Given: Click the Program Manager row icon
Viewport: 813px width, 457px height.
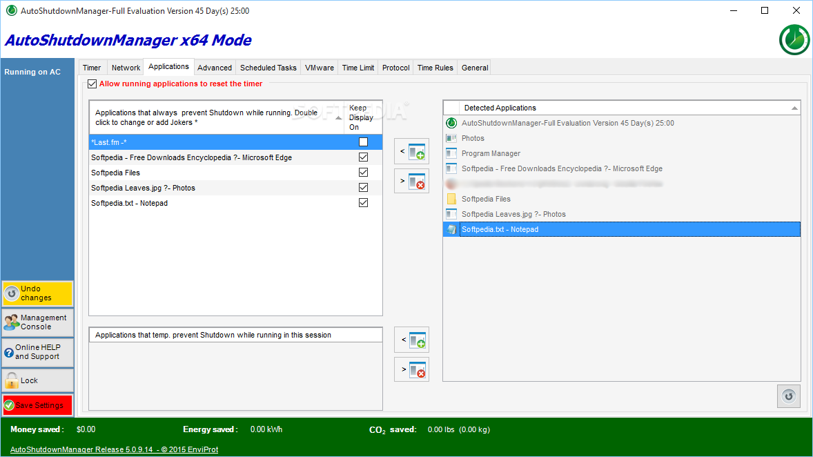Looking at the screenshot, I should [451, 153].
